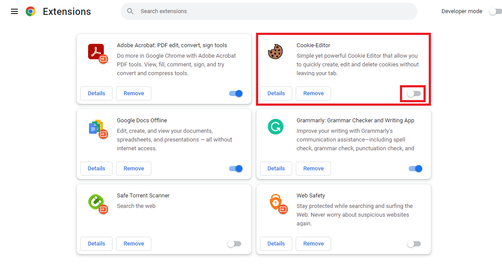
Task: Disable the Adobe Acrobat extension toggle
Action: pos(236,93)
